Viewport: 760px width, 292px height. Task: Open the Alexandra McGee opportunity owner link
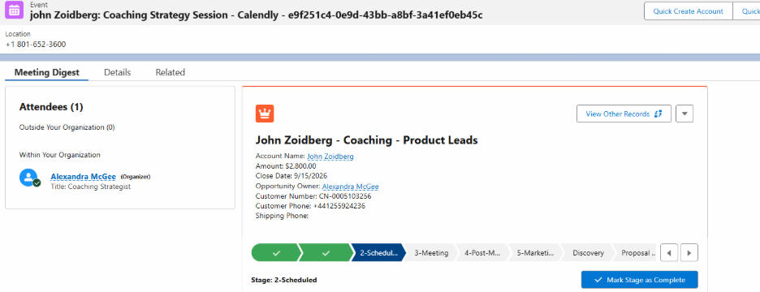point(351,187)
